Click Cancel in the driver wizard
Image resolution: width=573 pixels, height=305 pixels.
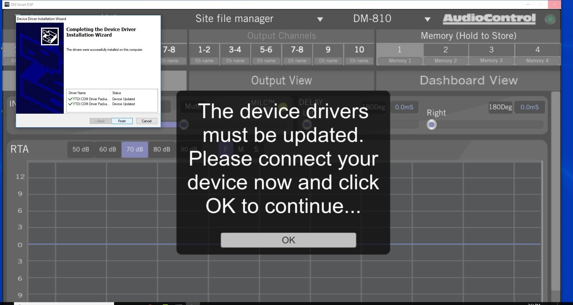(147, 121)
